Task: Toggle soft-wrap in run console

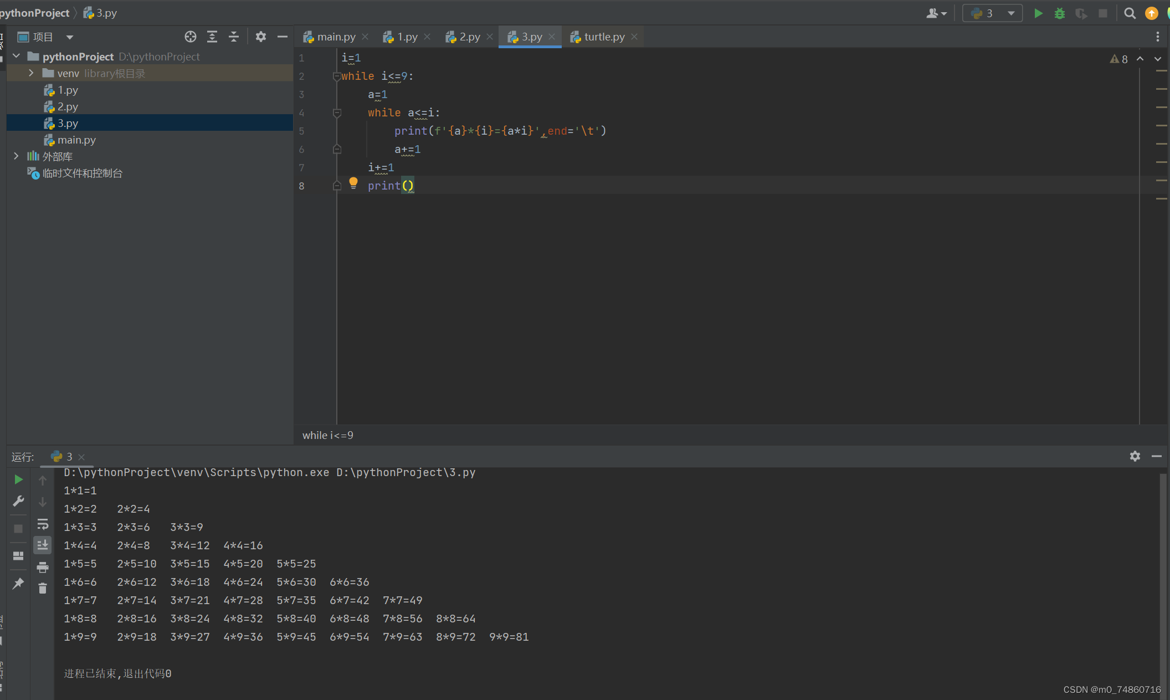Action: pyautogui.click(x=43, y=524)
